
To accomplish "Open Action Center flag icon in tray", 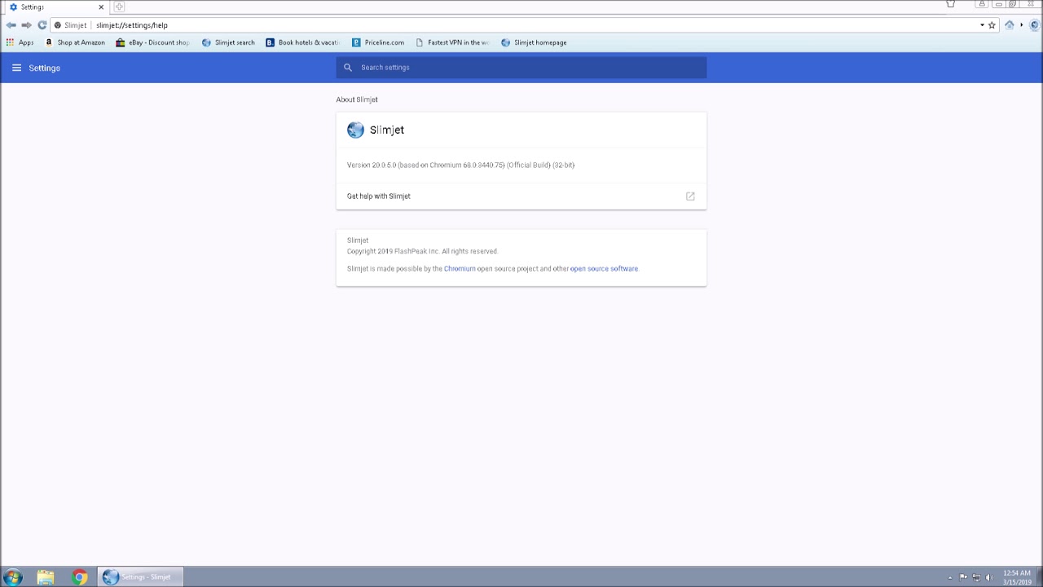I will tap(963, 577).
